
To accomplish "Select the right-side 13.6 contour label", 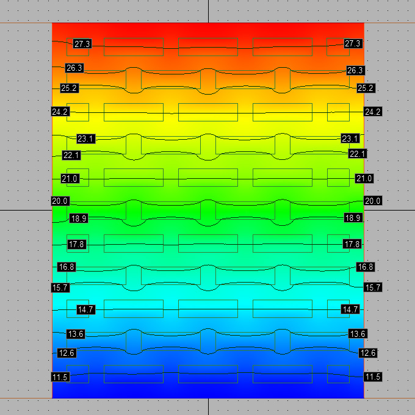I will (358, 334).
